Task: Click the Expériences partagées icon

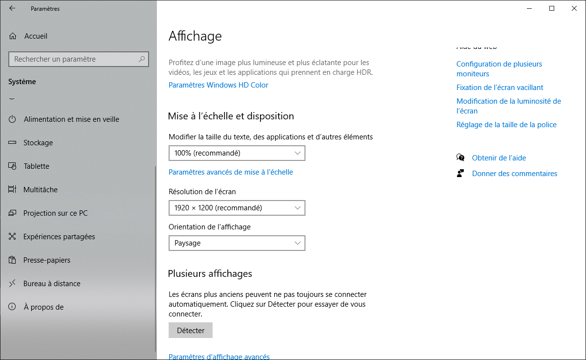Action: [13, 237]
